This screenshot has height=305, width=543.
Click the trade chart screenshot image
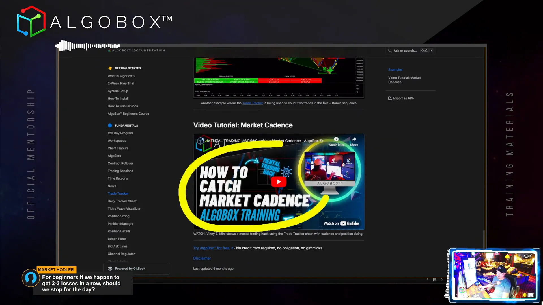click(x=279, y=78)
